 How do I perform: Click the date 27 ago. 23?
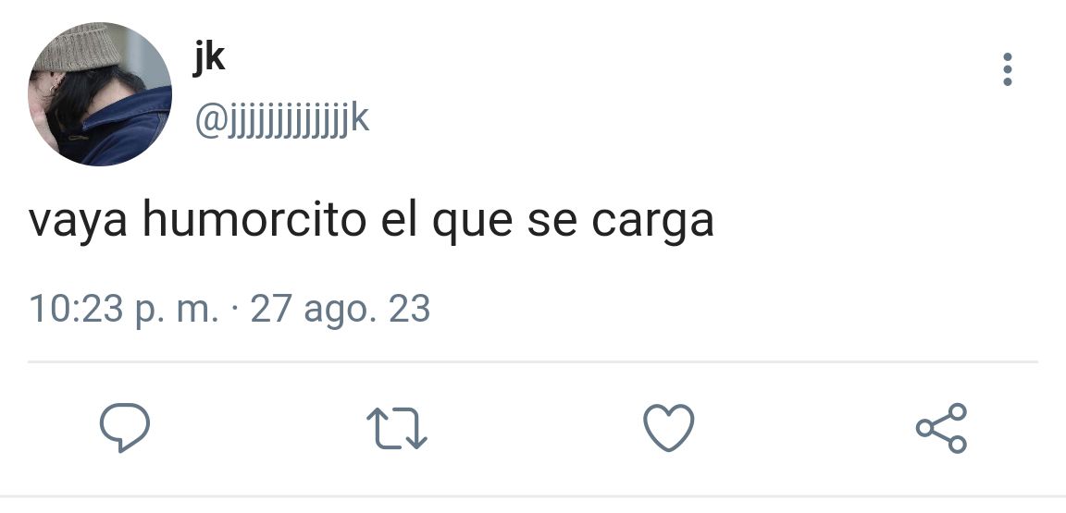pos(340,309)
